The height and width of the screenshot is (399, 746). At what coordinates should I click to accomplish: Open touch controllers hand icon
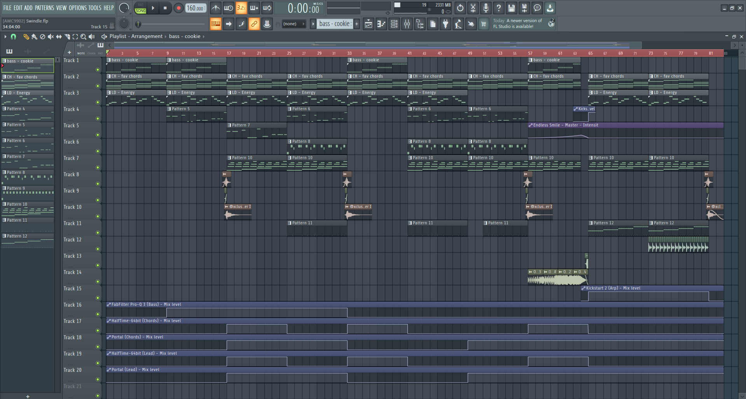click(x=471, y=24)
